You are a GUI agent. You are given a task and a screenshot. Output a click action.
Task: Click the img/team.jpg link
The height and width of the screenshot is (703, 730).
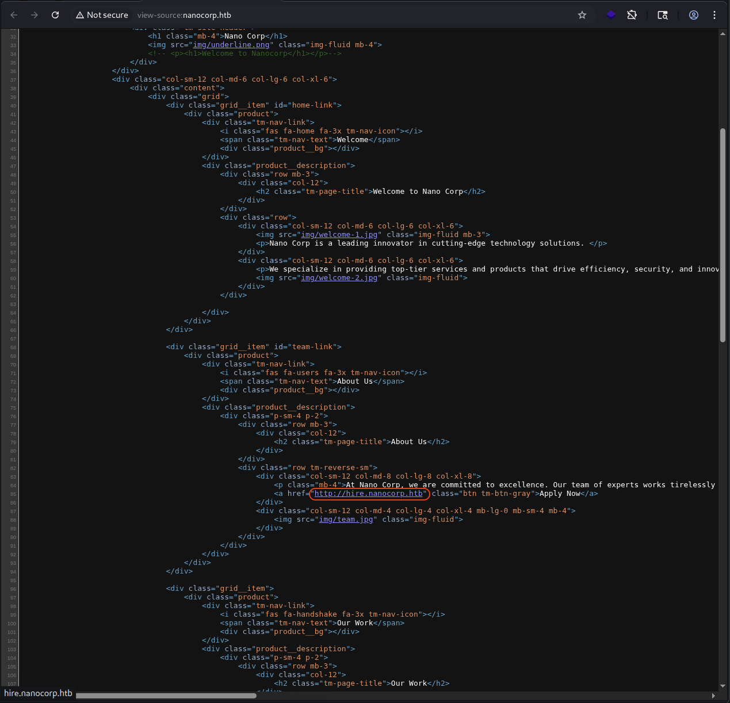(x=346, y=519)
